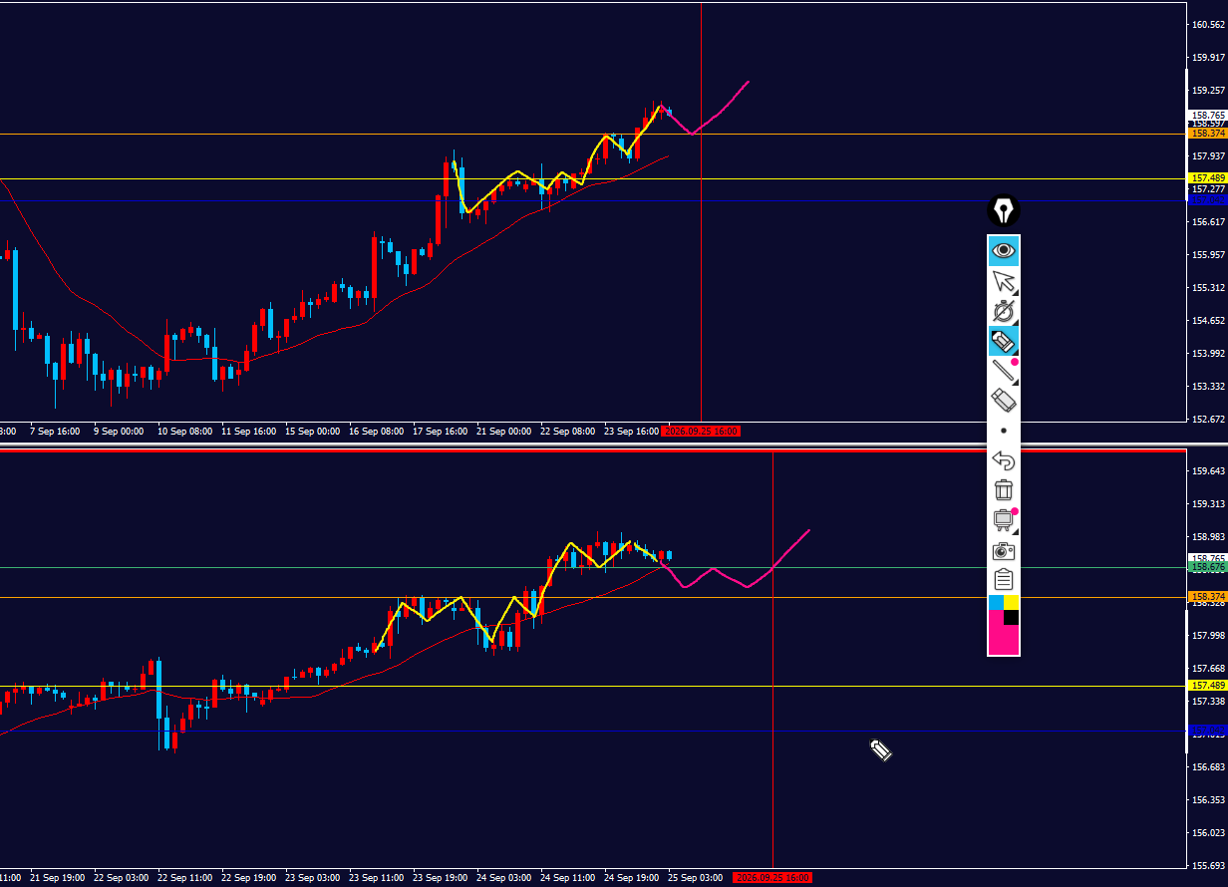This screenshot has width=1228, height=887.
Task: Toggle the crossed-out stopwatch timer tool
Action: (1004, 311)
